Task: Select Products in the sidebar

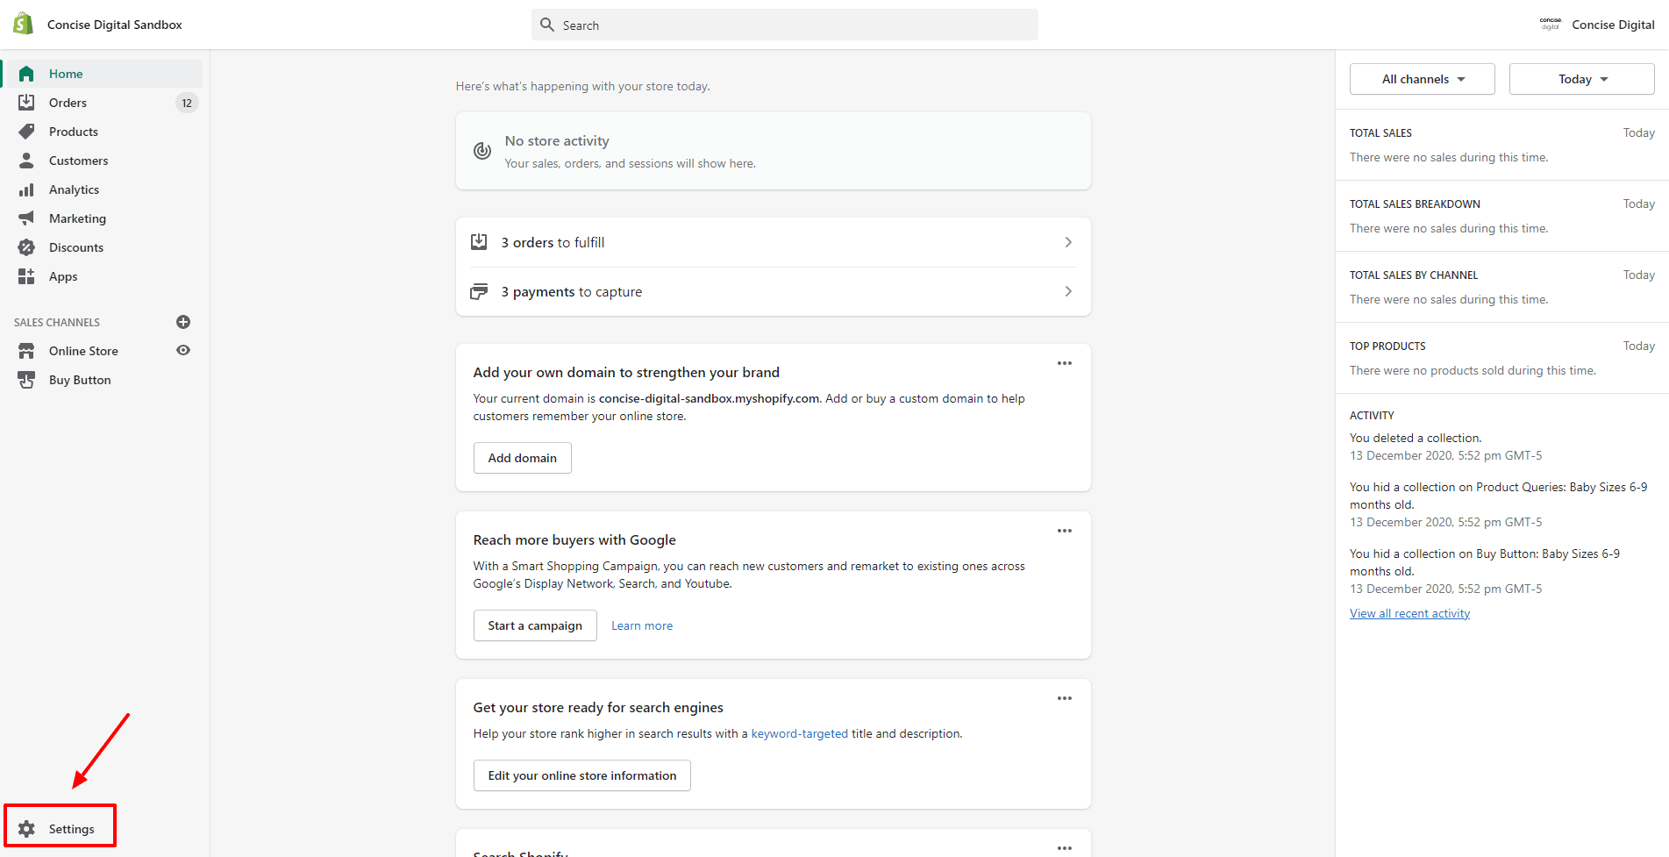Action: 73,132
